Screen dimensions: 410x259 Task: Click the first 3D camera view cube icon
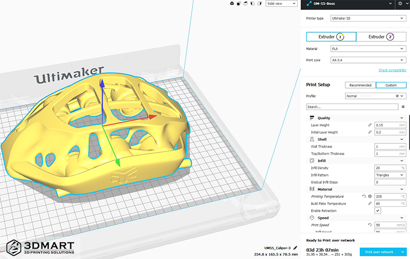tap(247, 4)
